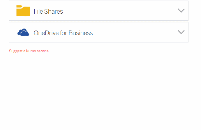Image resolution: width=201 pixels, height=130 pixels.
Task: Open the Suggest a Kumo service link
Action: (x=29, y=51)
